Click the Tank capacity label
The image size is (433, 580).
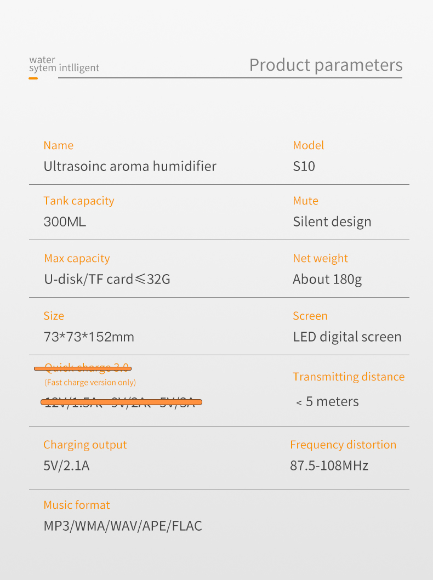79,201
